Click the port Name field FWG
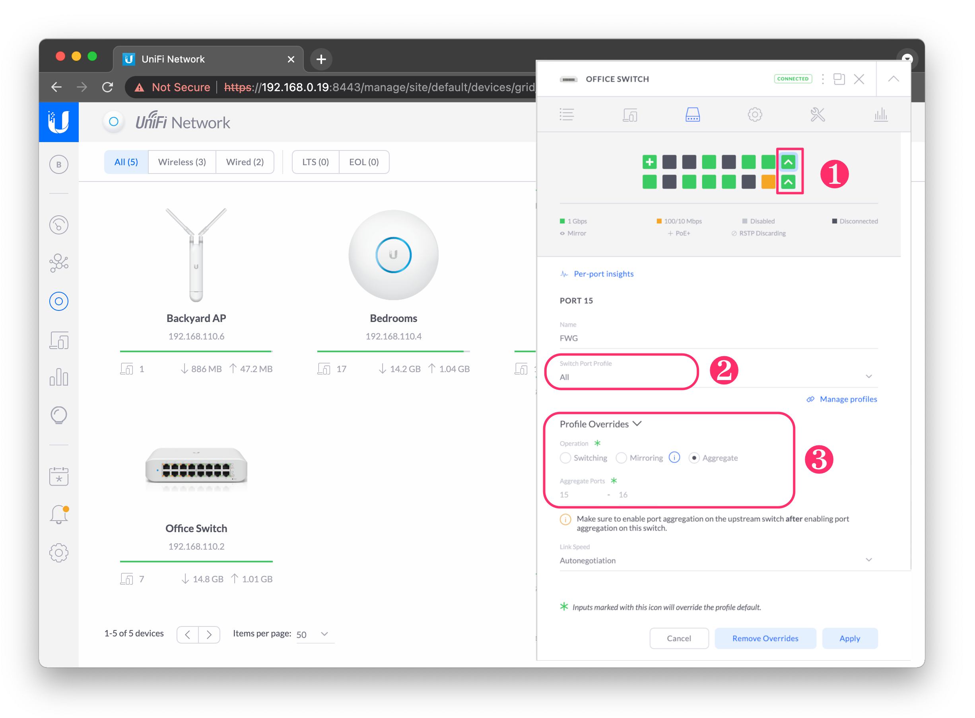Image resolution: width=975 pixels, height=718 pixels. [x=719, y=338]
